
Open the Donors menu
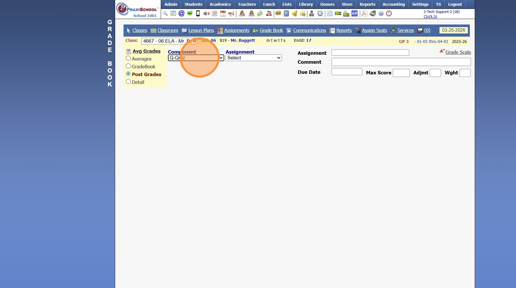tap(327, 4)
